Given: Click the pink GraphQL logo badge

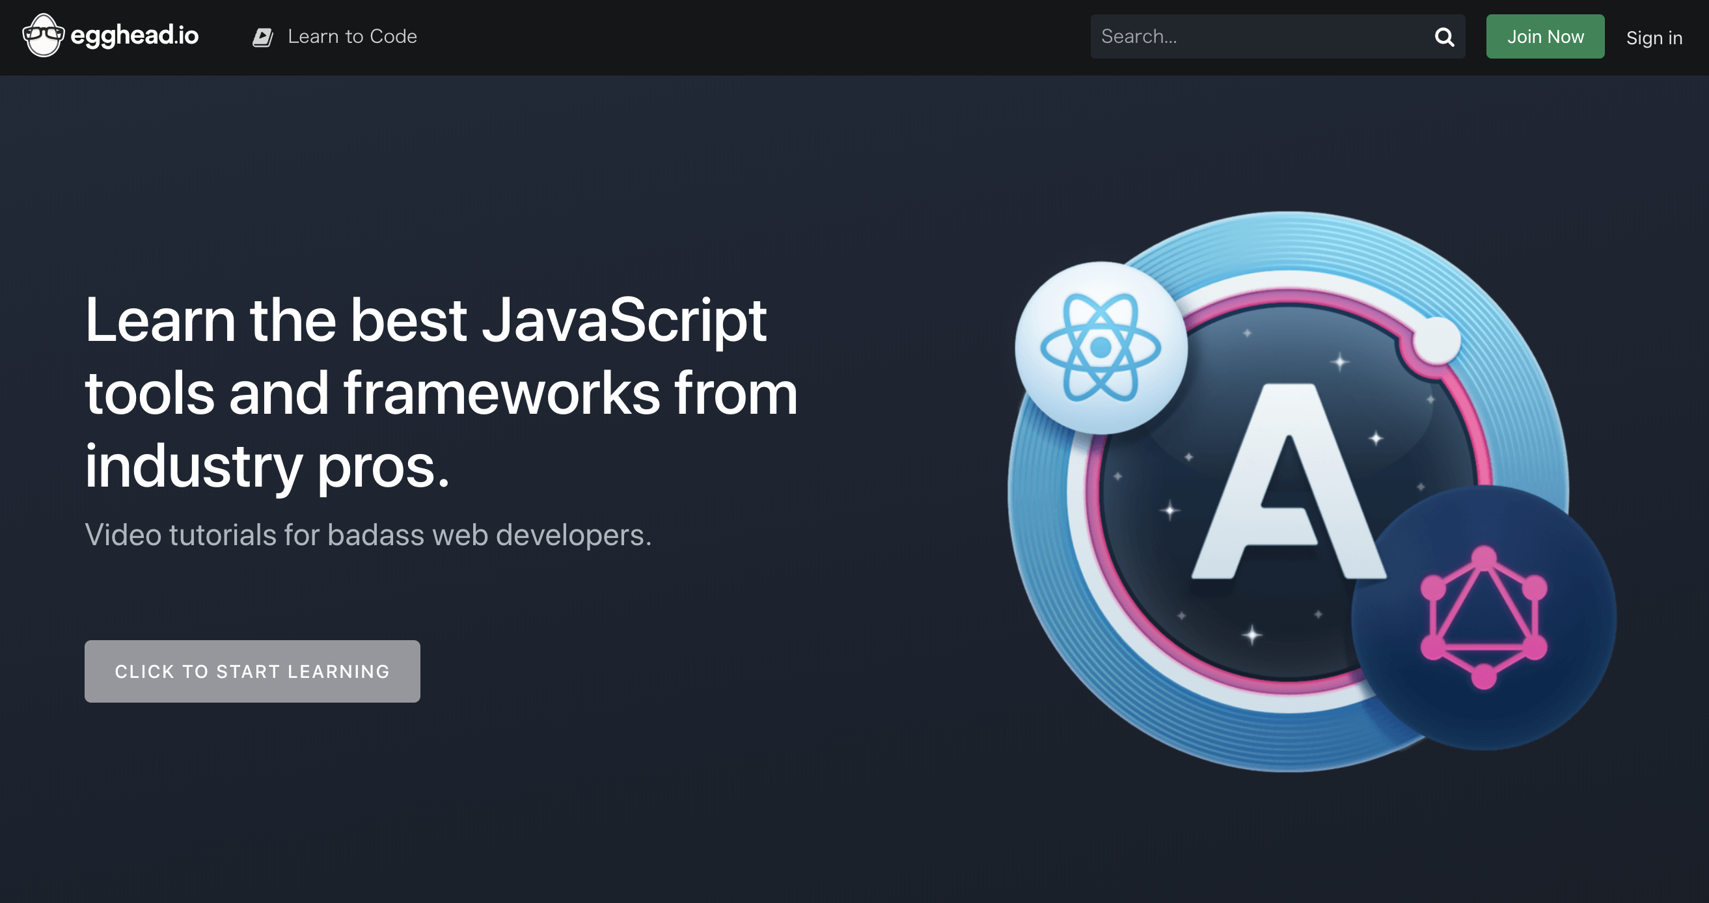Looking at the screenshot, I should (1483, 618).
